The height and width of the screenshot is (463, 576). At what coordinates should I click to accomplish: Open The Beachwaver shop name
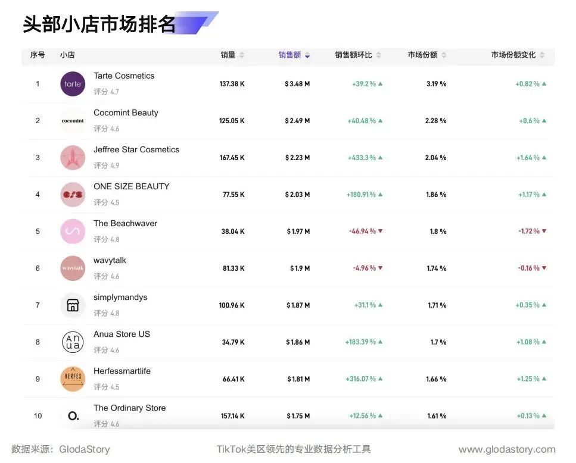tap(125, 223)
